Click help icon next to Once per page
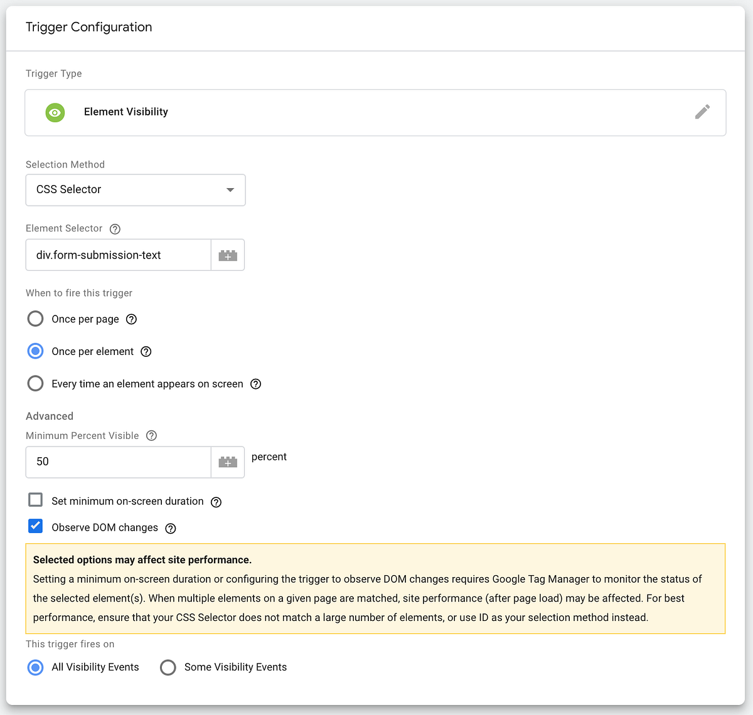This screenshot has height=715, width=753. pyautogui.click(x=131, y=319)
